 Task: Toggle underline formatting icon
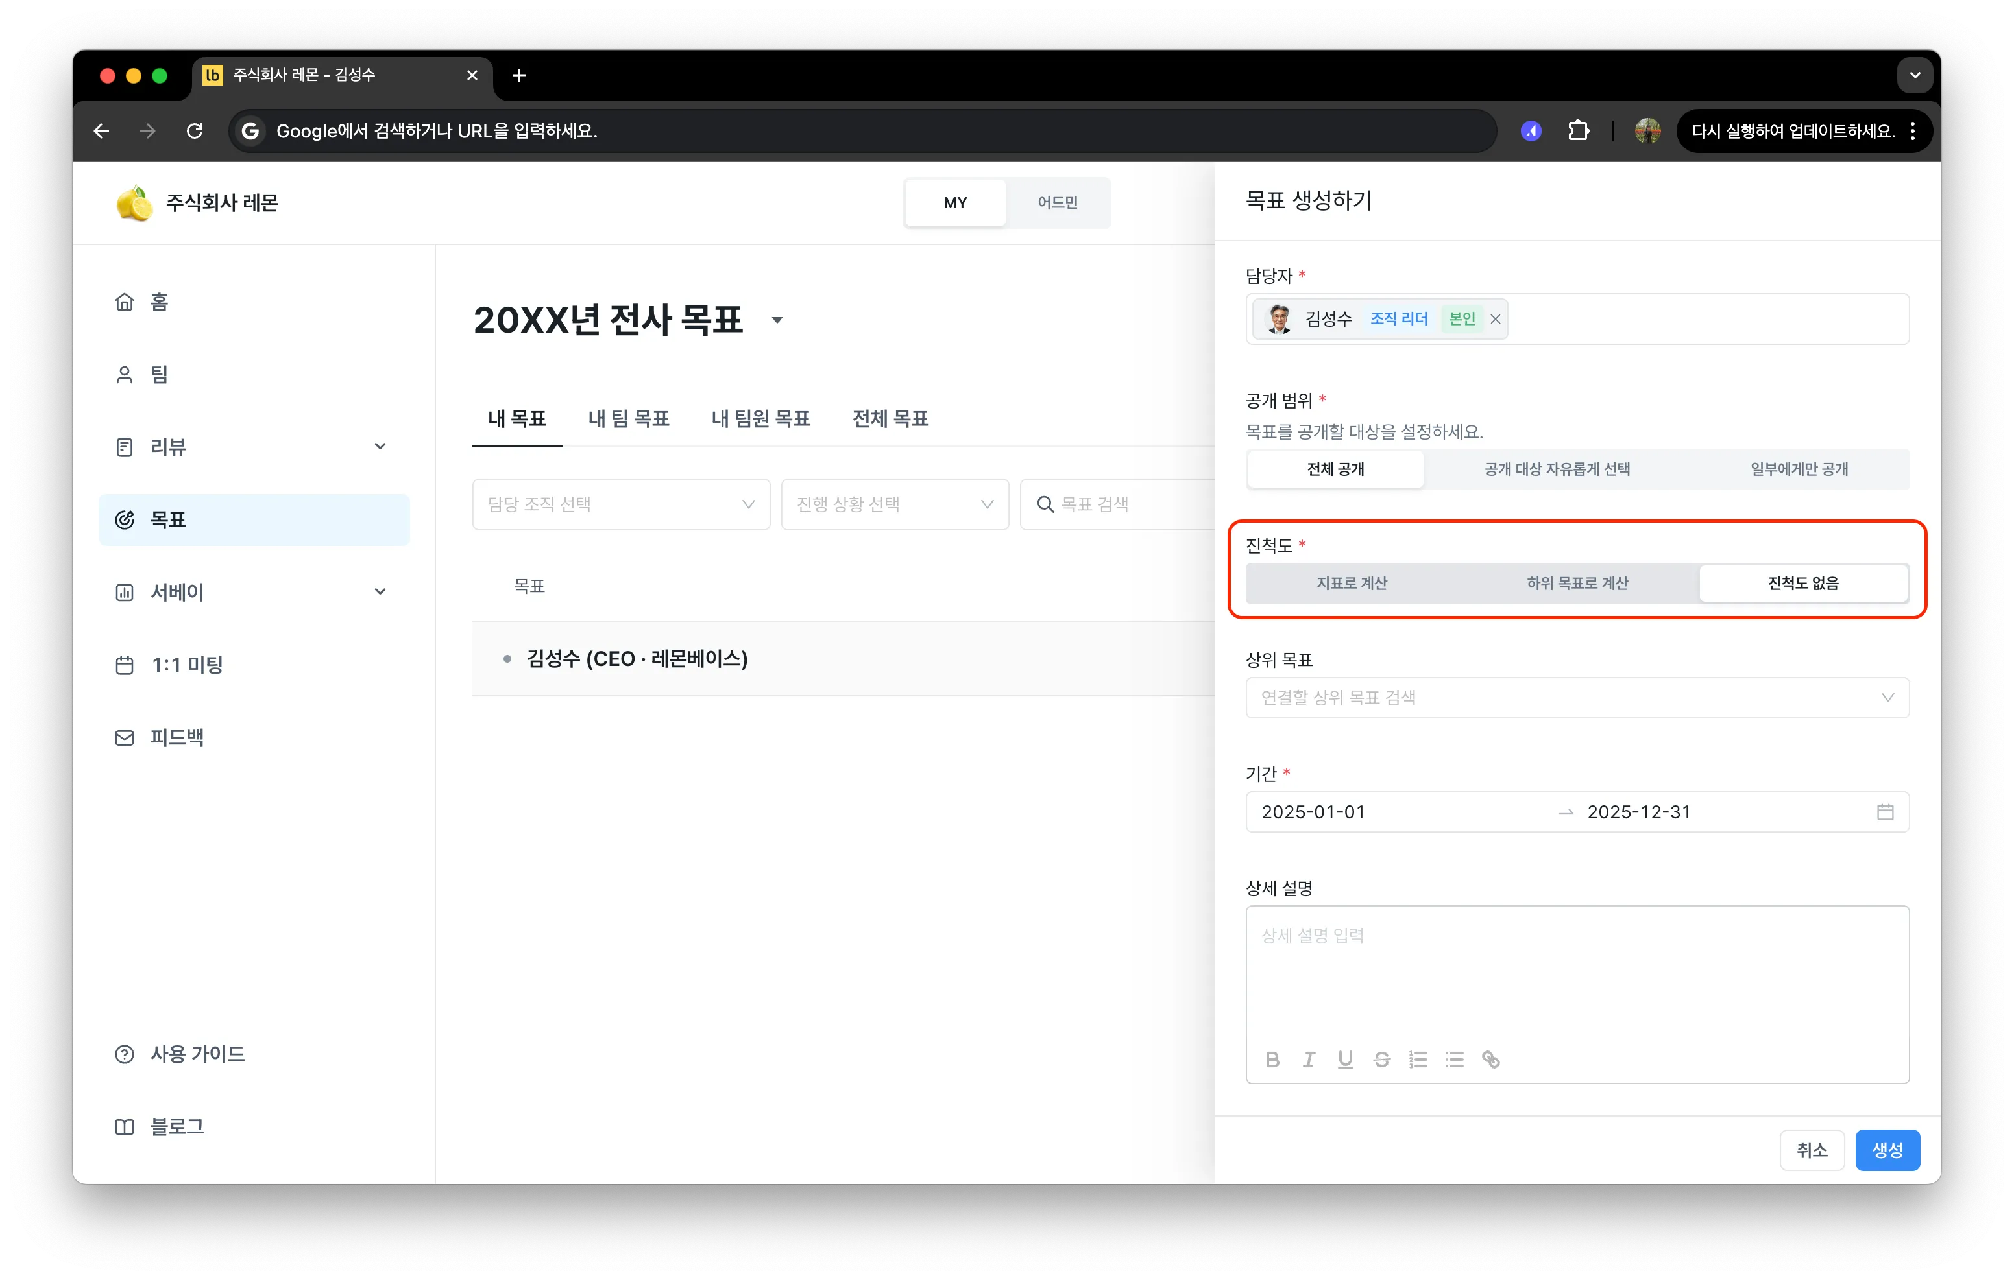1345,1060
